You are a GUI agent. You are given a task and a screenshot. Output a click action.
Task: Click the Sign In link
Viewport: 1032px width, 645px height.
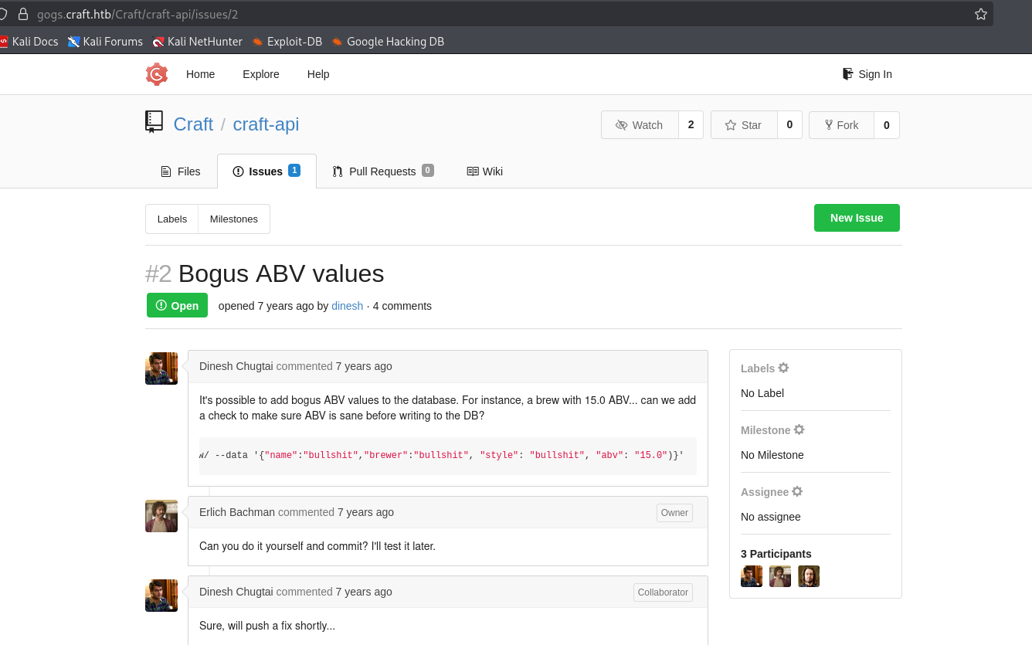click(867, 74)
